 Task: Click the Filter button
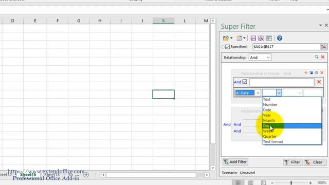pos(293,162)
